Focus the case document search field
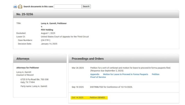Viewport: 185px width, 105px height. 68,6
